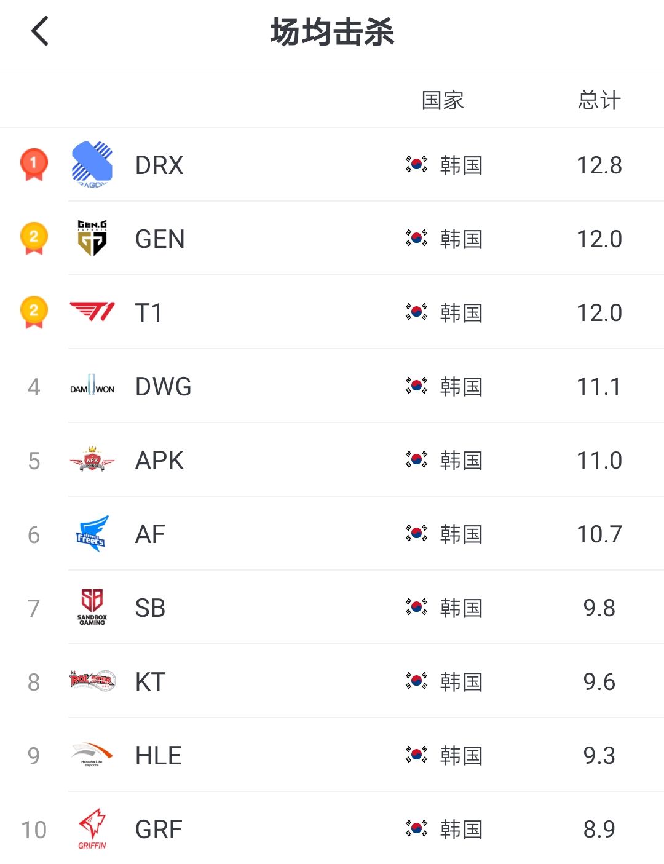Image resolution: width=664 pixels, height=864 pixels.
Task: Open the Griffin team logo
Action: [92, 829]
